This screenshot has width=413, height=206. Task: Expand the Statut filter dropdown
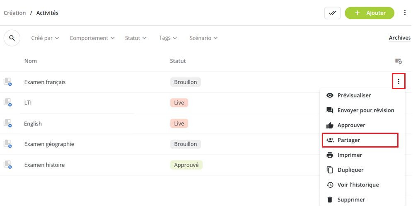pos(135,38)
